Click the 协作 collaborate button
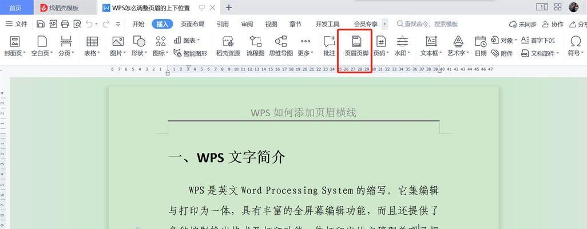Viewport: 587px width, 229px height. click(553, 24)
